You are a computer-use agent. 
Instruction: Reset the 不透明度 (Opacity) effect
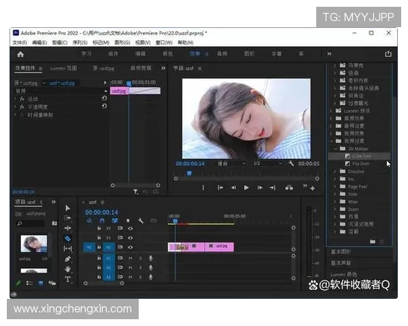(104, 107)
